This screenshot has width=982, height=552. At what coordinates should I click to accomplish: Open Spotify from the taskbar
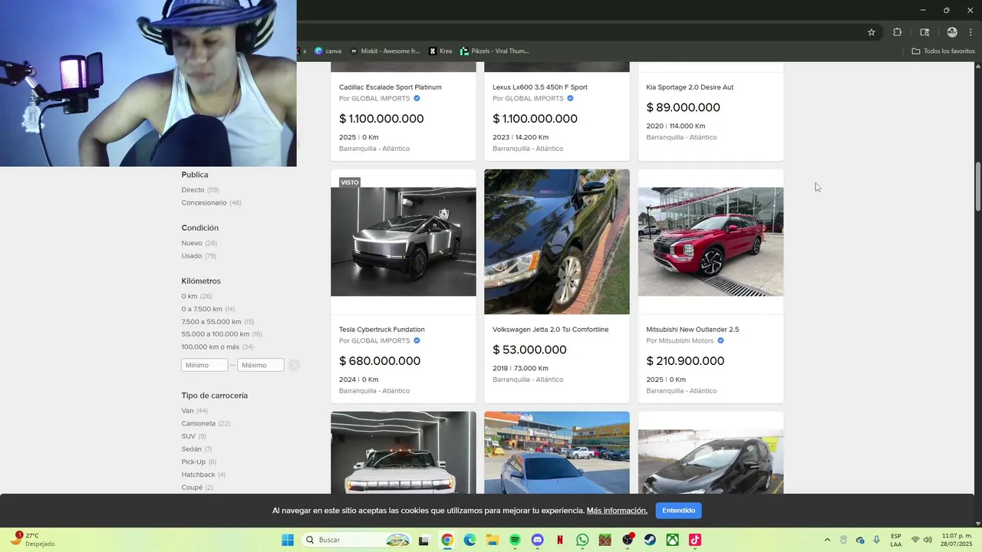pos(515,540)
